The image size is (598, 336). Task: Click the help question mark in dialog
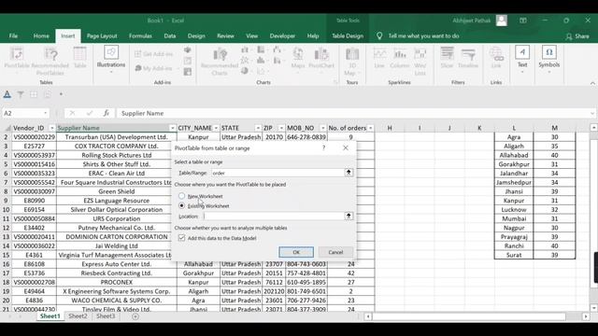tap(323, 147)
